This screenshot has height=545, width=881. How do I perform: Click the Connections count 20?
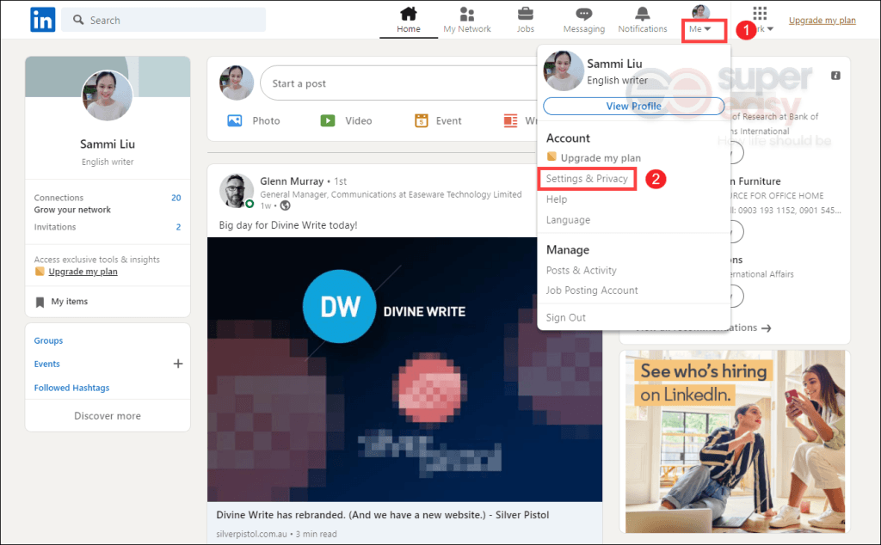176,198
